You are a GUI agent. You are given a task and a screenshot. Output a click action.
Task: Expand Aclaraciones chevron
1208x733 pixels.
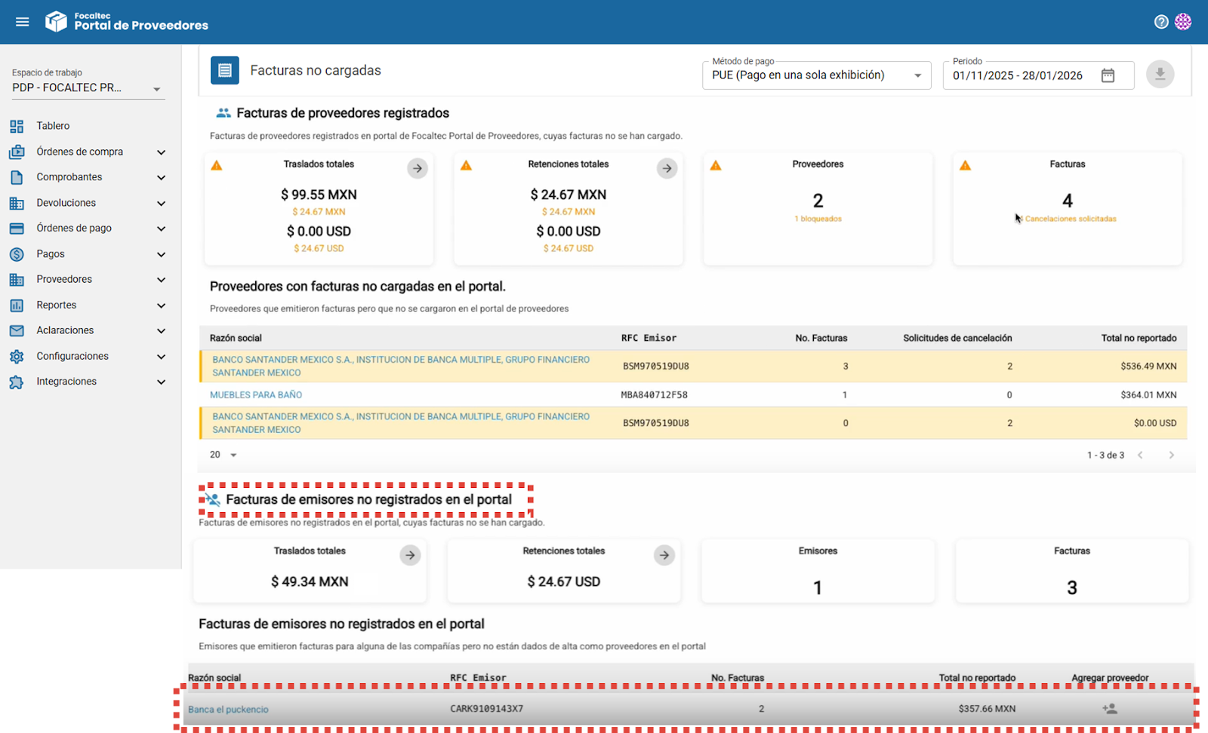(x=161, y=331)
